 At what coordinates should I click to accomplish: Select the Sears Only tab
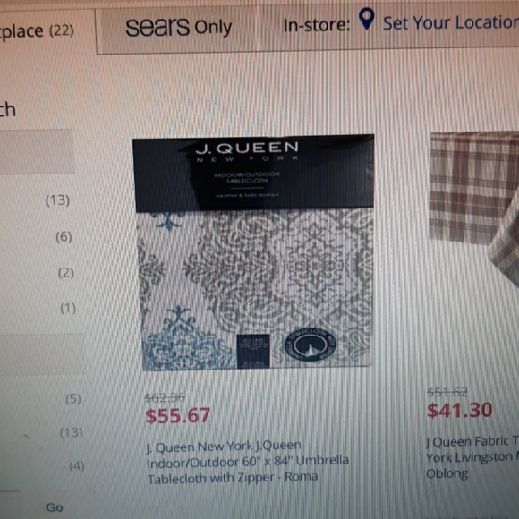(x=179, y=27)
